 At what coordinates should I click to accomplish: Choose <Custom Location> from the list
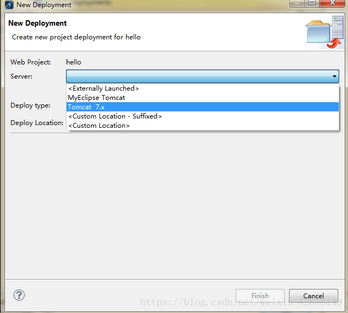(202, 126)
